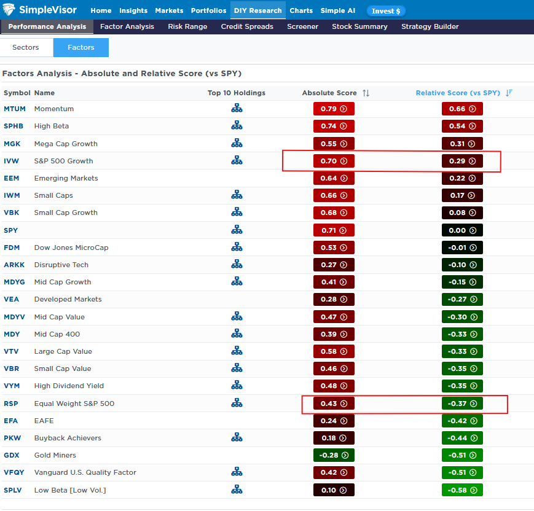This screenshot has width=534, height=511.
Task: Click the Absolute Score column header
Action: click(329, 93)
